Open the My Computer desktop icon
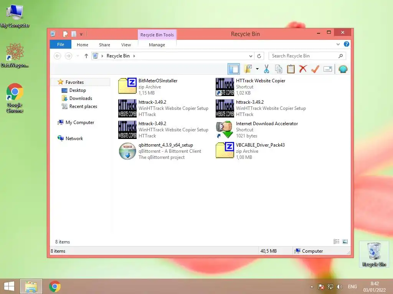 [15, 16]
